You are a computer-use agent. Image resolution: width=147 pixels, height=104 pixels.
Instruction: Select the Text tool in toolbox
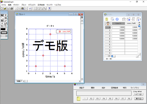(6, 15)
